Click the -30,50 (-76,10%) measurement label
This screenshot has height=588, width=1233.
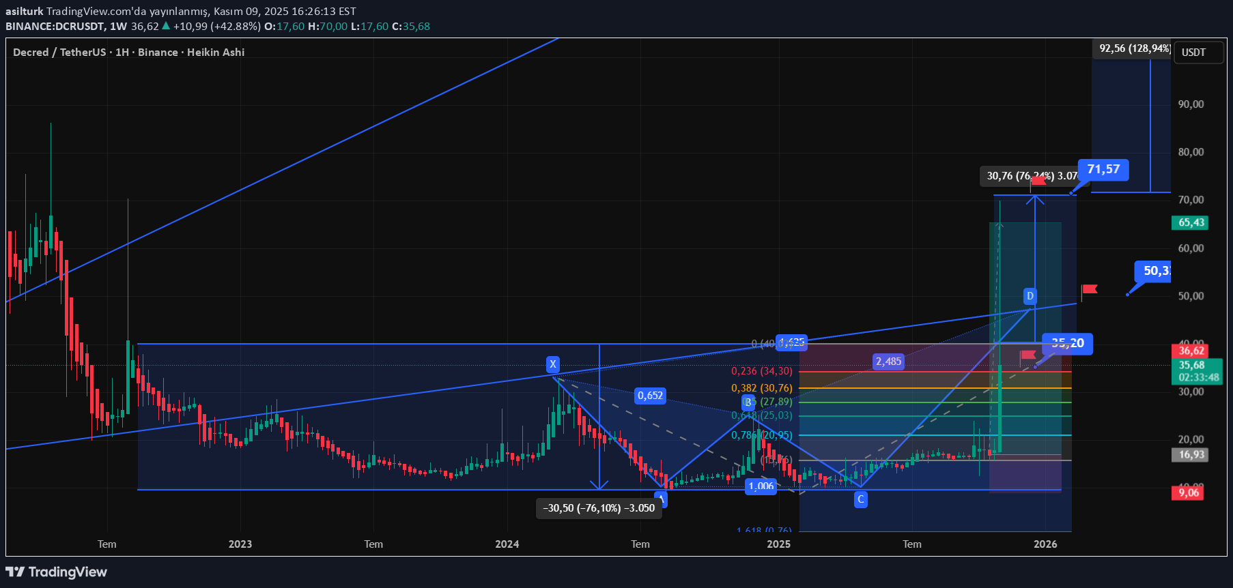tap(599, 508)
